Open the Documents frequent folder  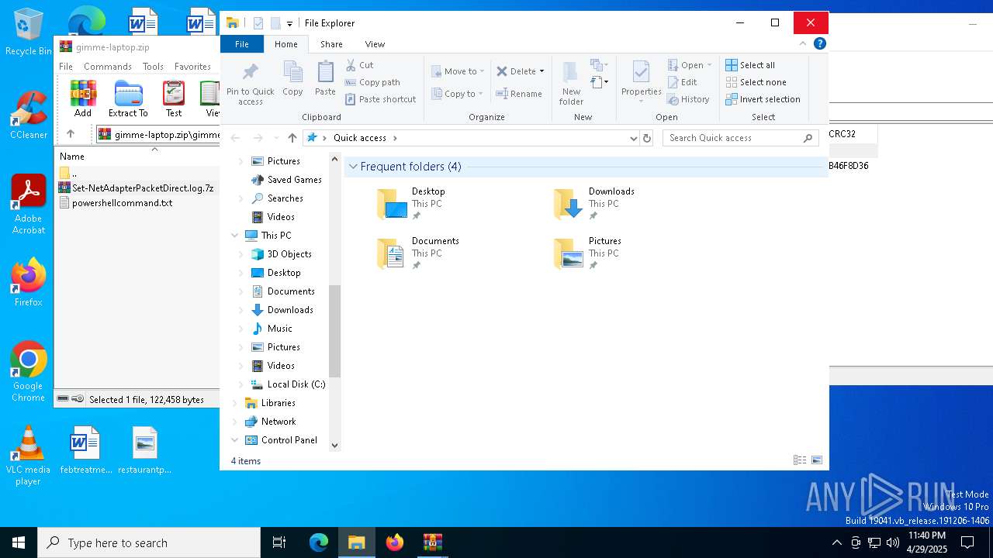click(x=417, y=253)
